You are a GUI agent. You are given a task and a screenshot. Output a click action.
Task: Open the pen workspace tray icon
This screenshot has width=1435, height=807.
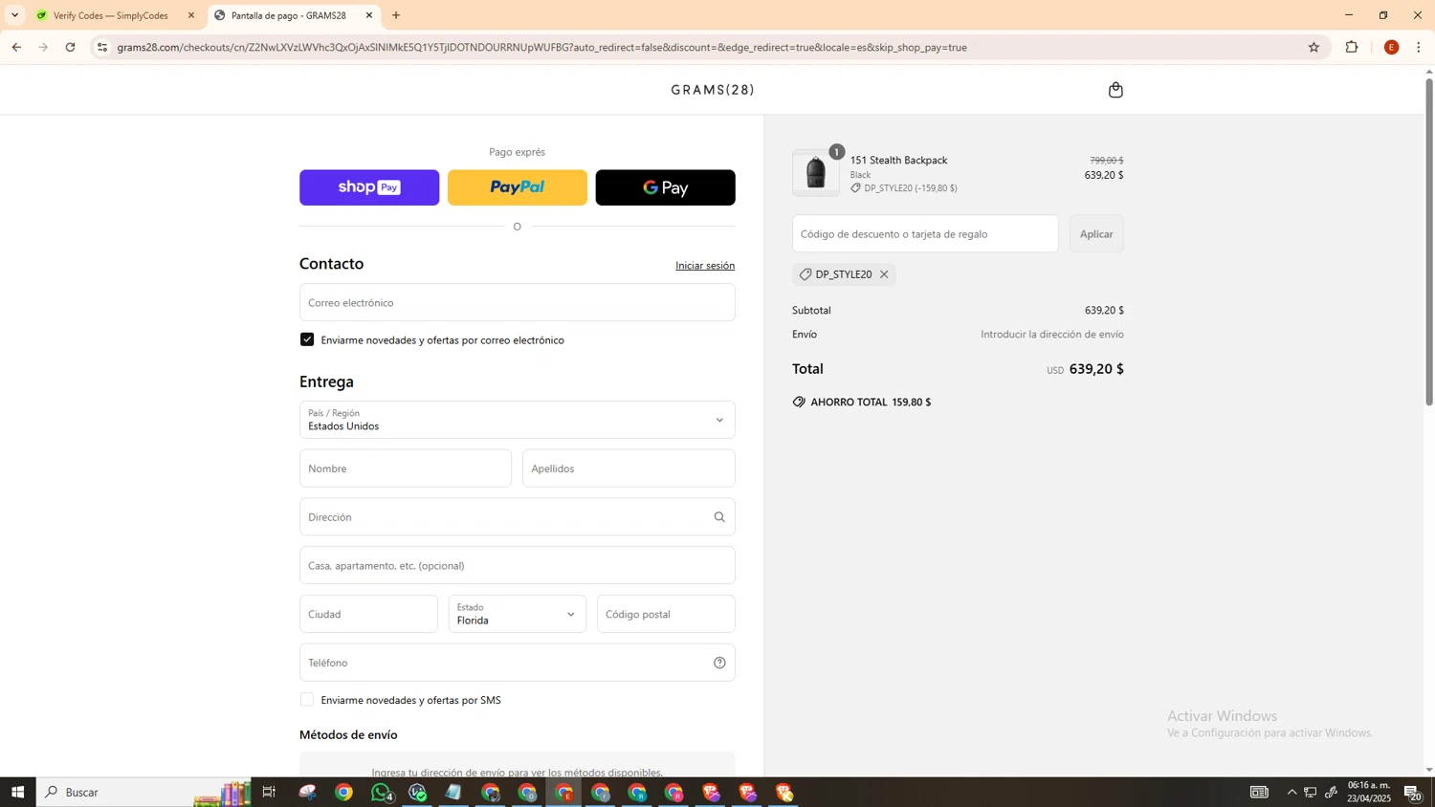pos(1331,792)
